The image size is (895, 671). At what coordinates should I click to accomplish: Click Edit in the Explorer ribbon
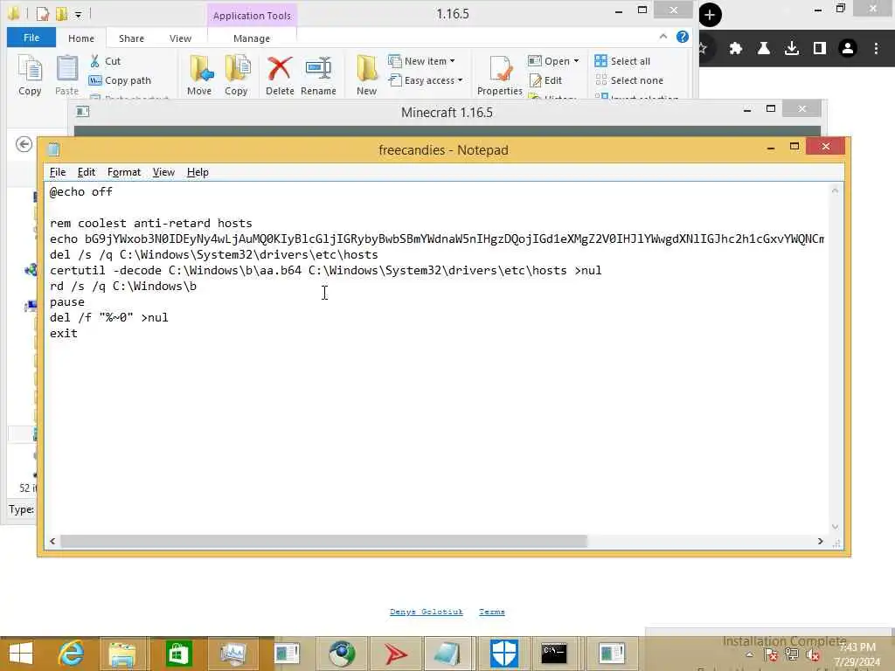click(545, 80)
